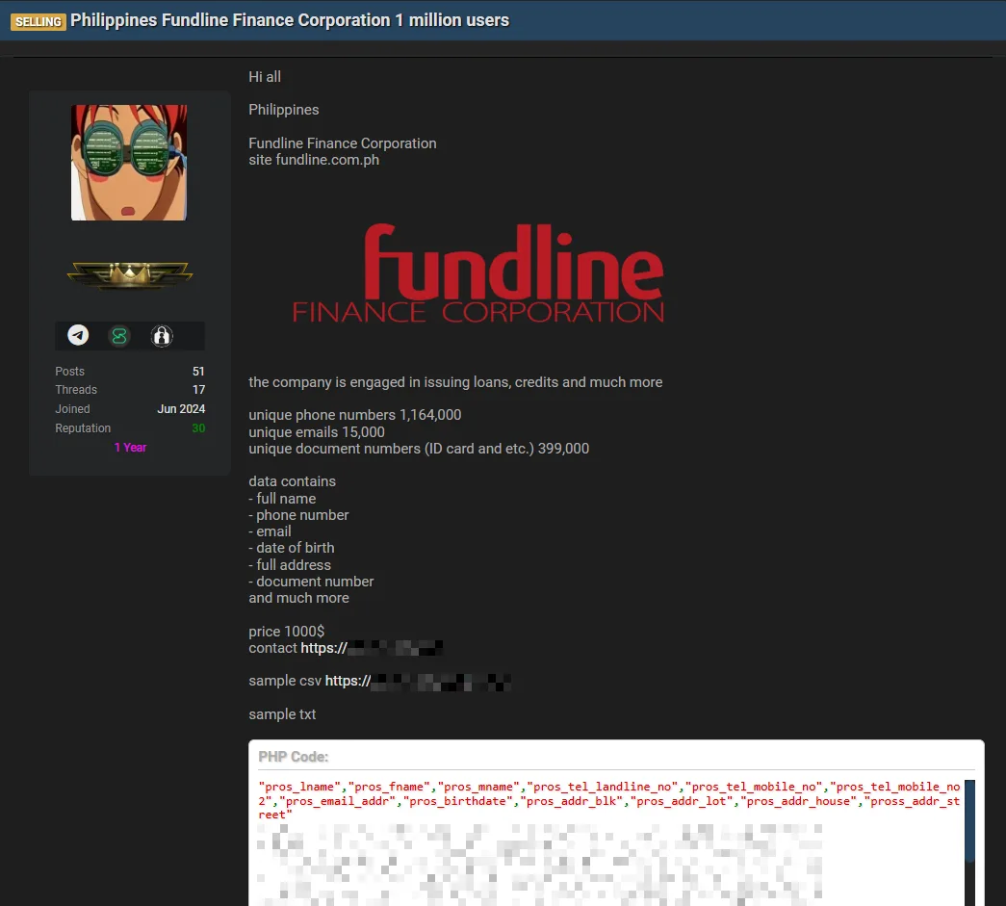1006x906 pixels.
Task: Click the green reputation score 30
Action: pyautogui.click(x=197, y=427)
